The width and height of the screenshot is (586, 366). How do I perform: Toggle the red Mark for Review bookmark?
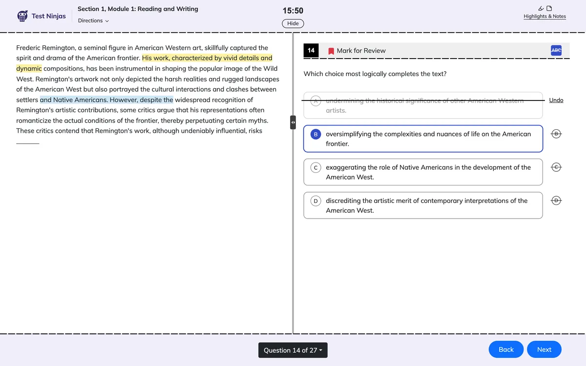pyautogui.click(x=331, y=51)
